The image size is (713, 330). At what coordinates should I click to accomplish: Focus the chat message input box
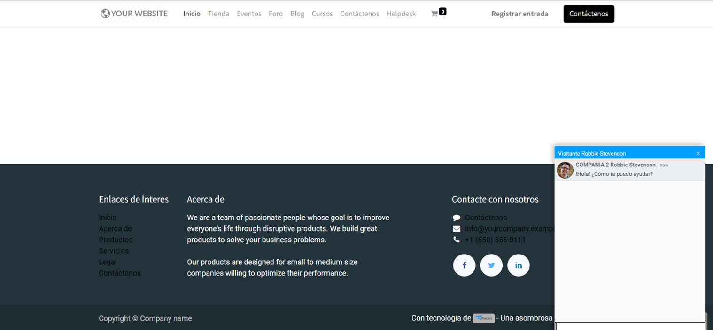point(630,326)
